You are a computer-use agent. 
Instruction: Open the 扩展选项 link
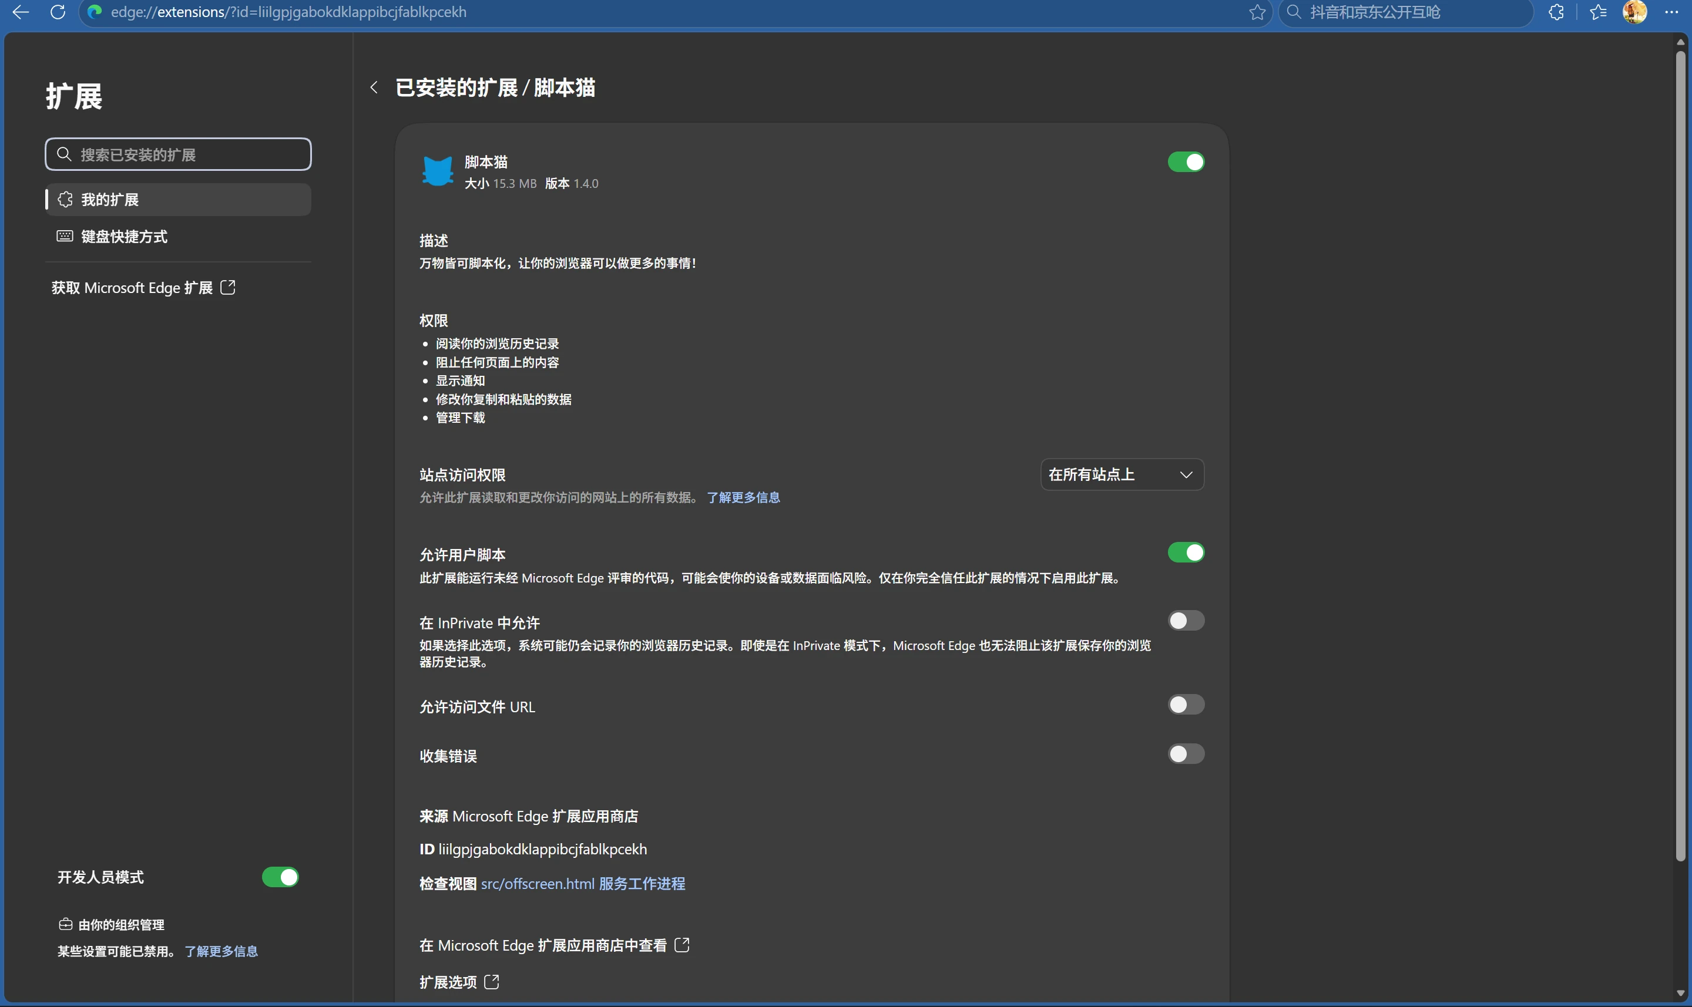point(459,982)
